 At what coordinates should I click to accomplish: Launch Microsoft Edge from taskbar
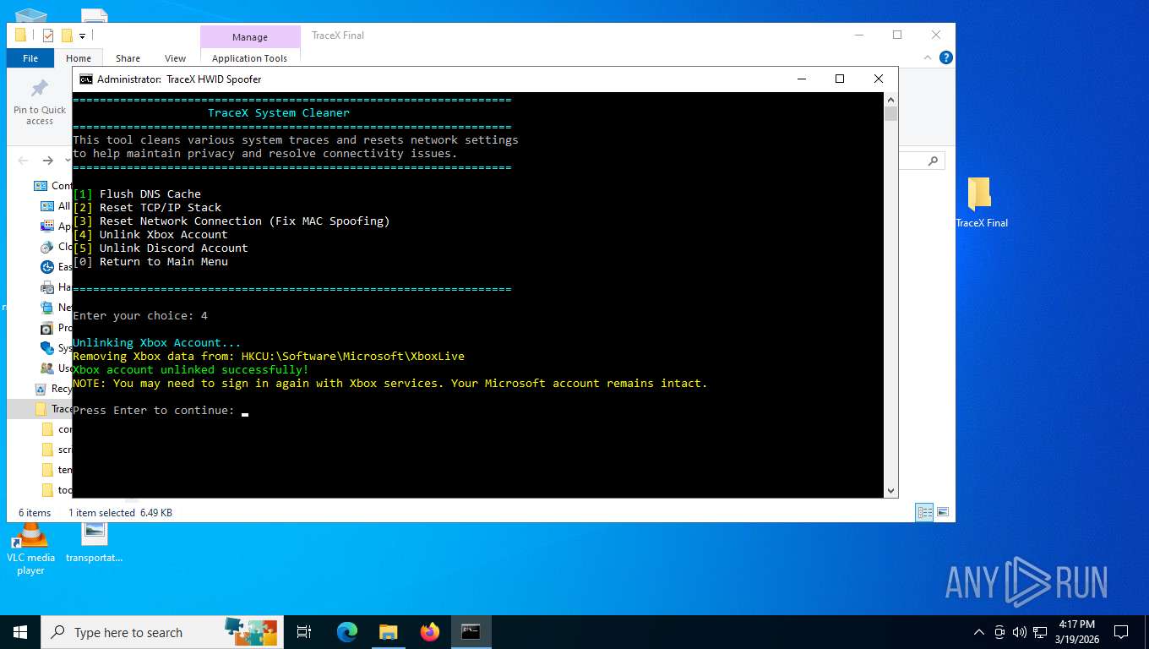(347, 632)
